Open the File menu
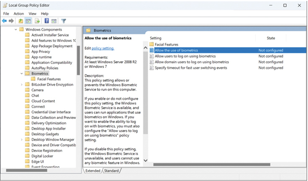Image resolution: width=308 pixels, height=181 pixels. (6, 14)
